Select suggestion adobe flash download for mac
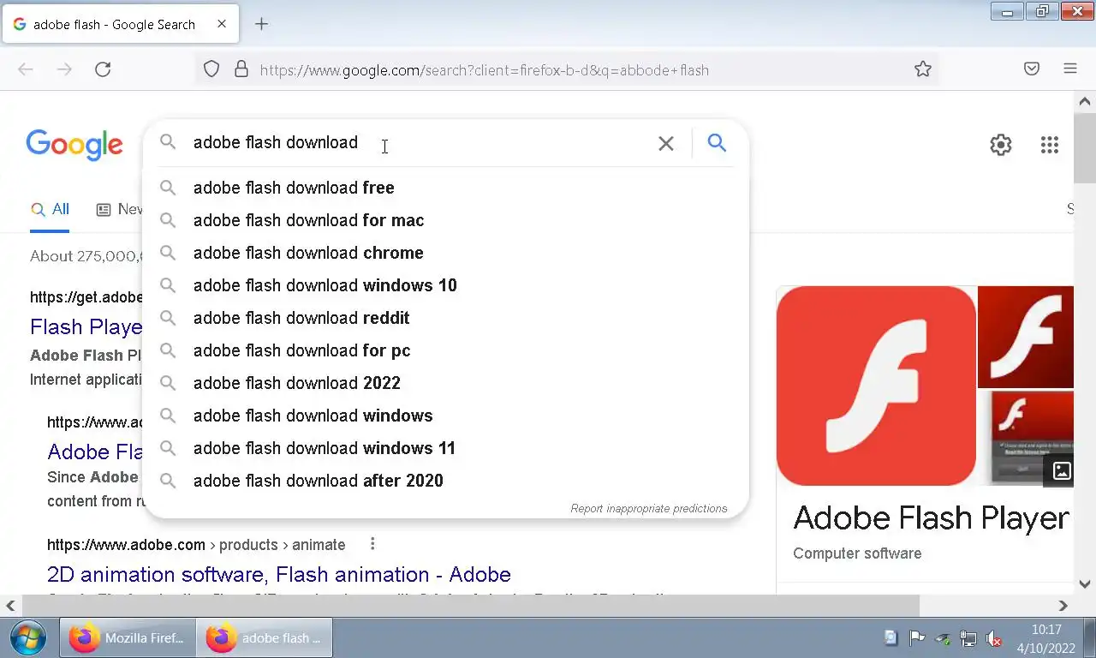The image size is (1096, 658). click(x=445, y=220)
